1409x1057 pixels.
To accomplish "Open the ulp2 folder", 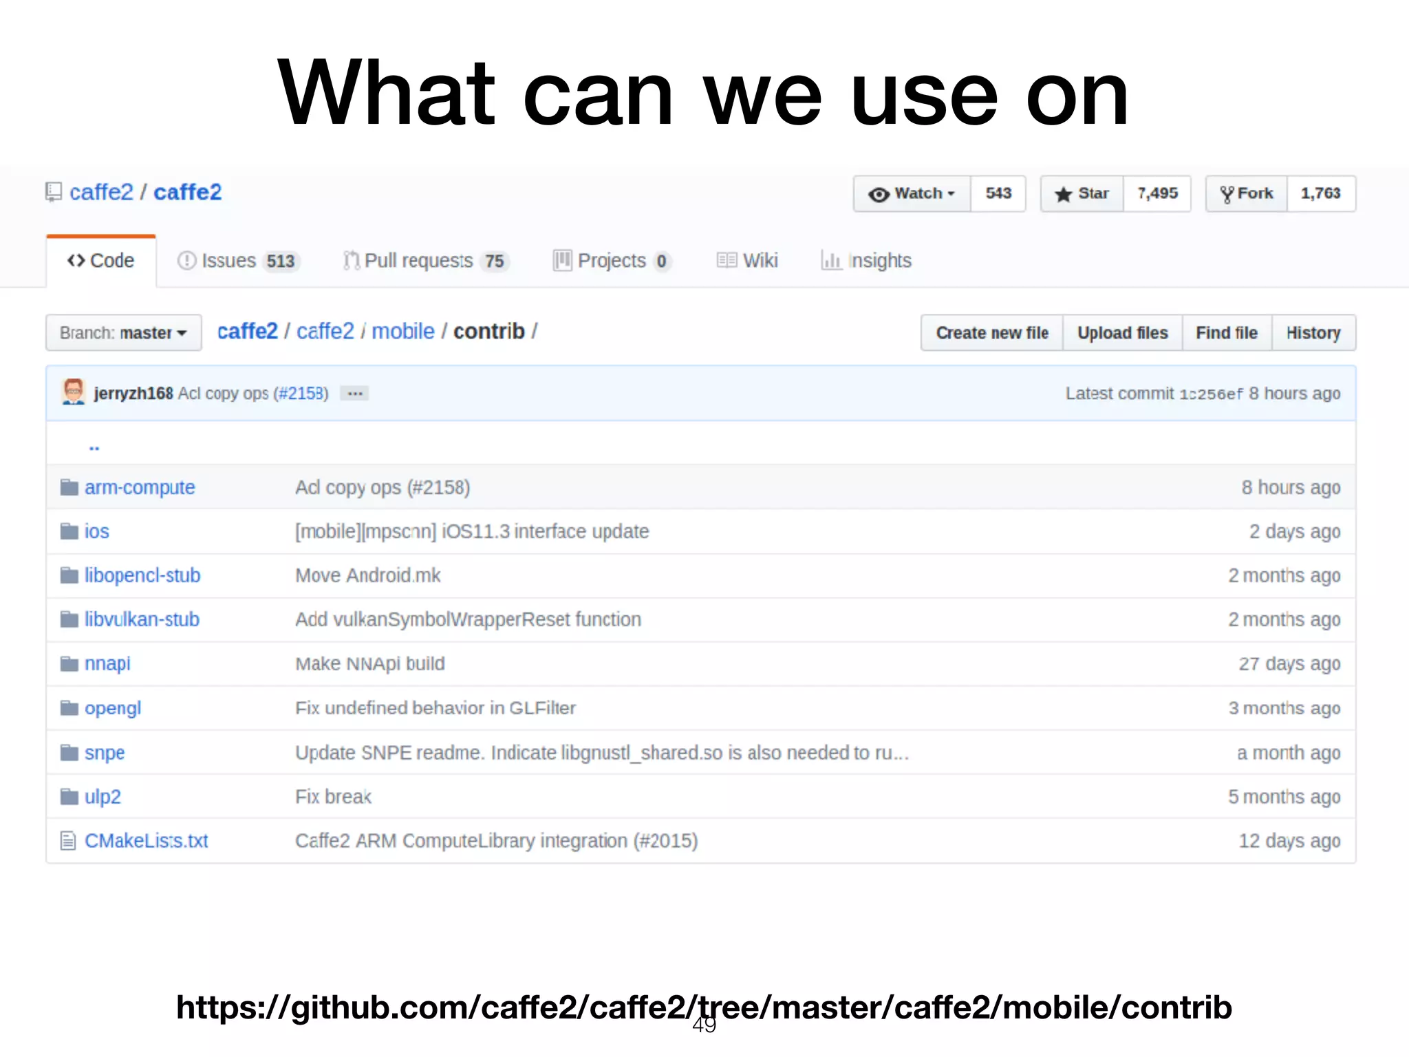I will click(x=103, y=797).
